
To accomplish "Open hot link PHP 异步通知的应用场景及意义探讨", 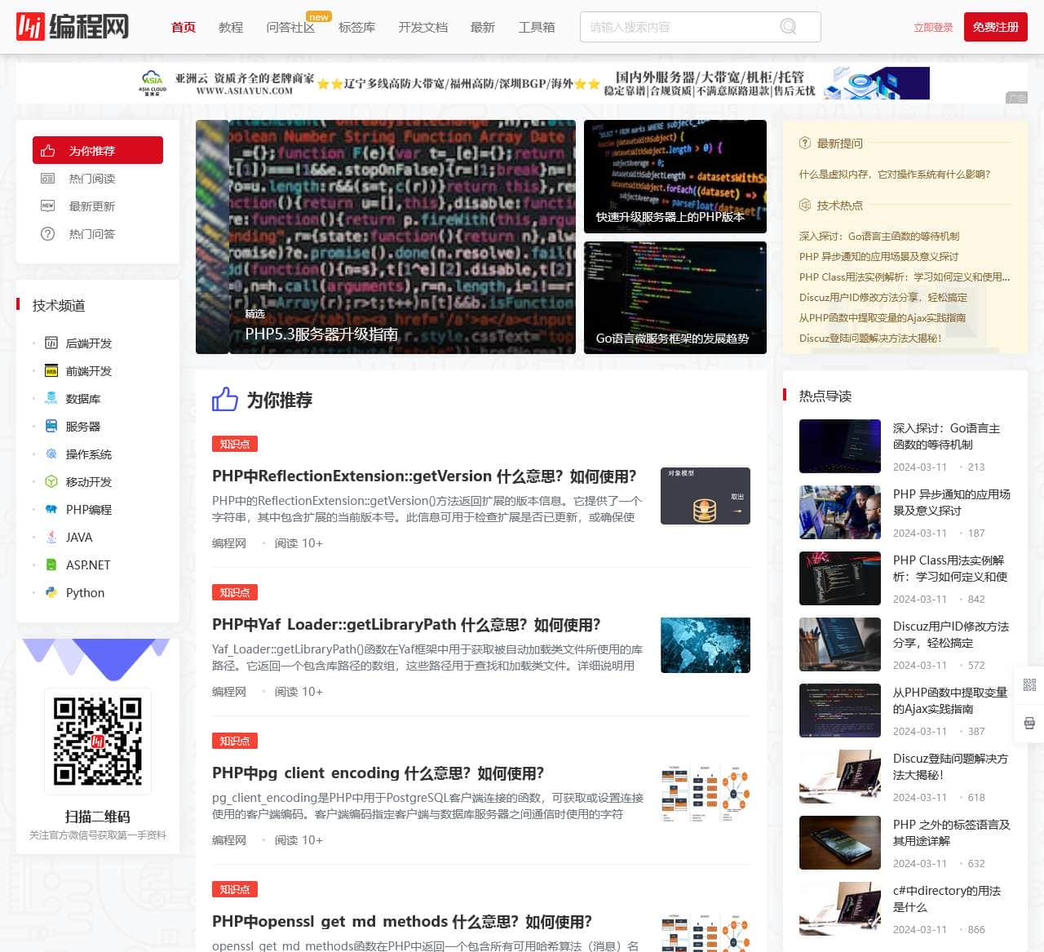I will pyautogui.click(x=878, y=256).
